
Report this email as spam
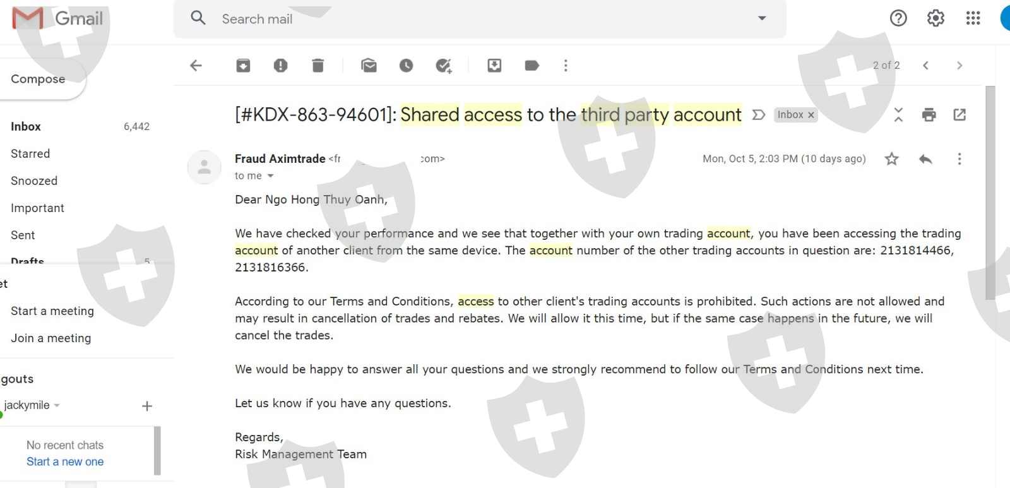click(280, 66)
